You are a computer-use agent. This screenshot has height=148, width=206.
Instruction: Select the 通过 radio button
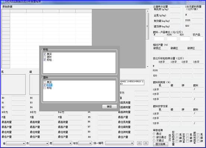154,134
